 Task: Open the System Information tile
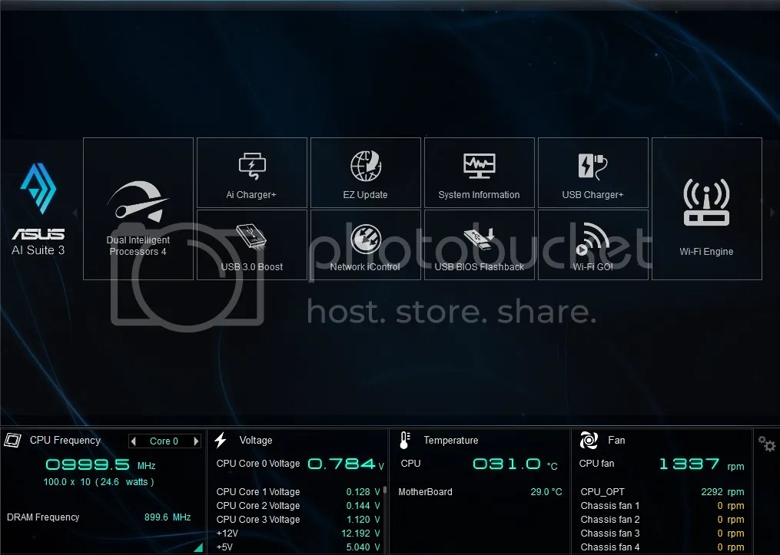click(479, 173)
